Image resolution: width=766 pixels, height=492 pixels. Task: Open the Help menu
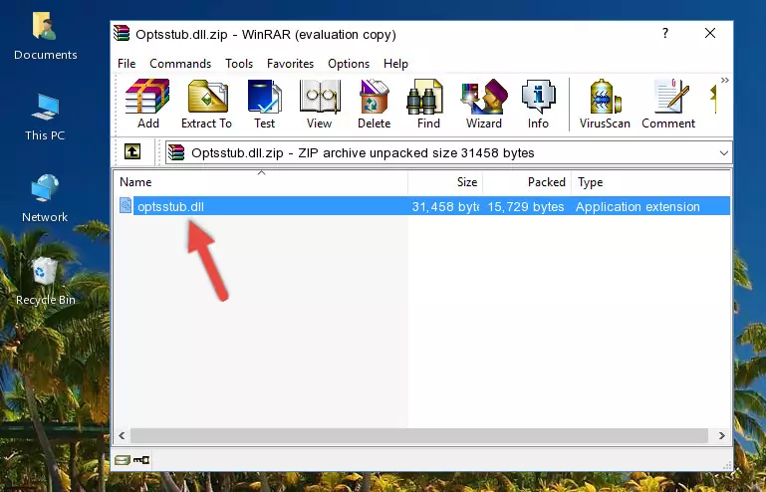395,64
